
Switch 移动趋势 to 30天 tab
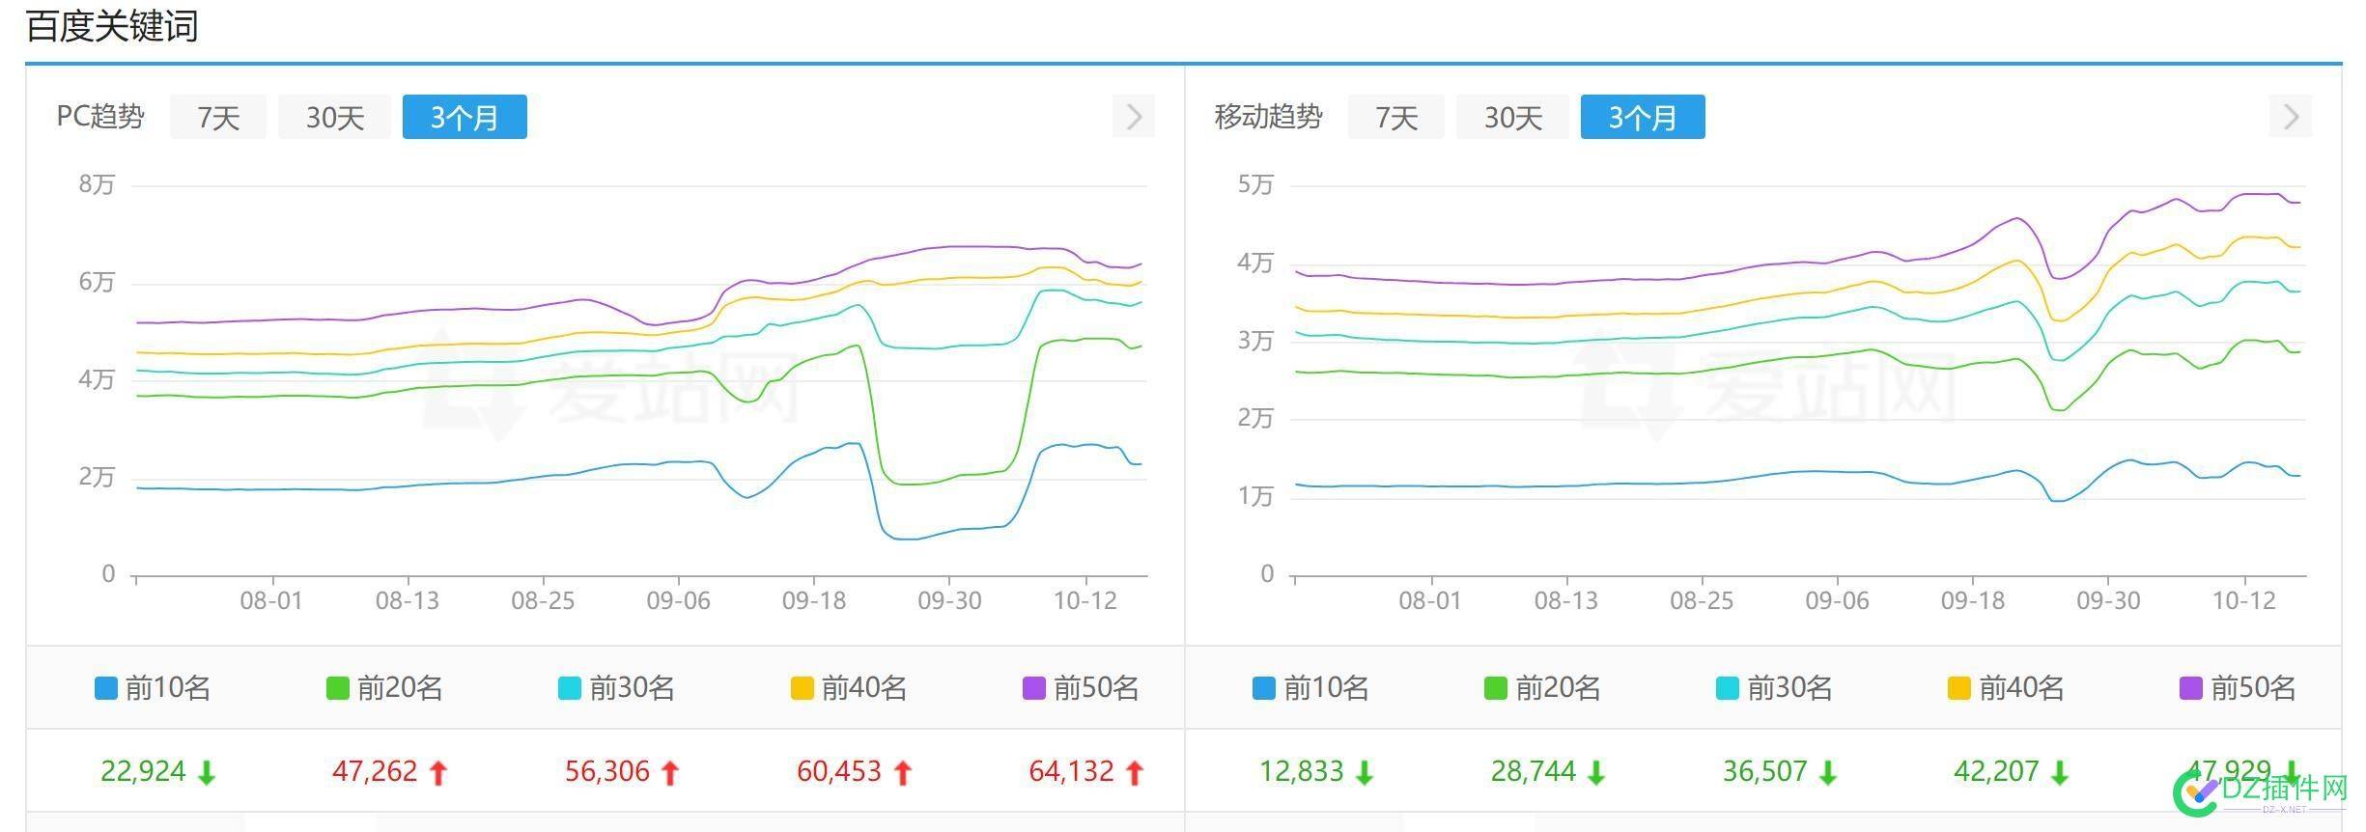(x=1512, y=117)
